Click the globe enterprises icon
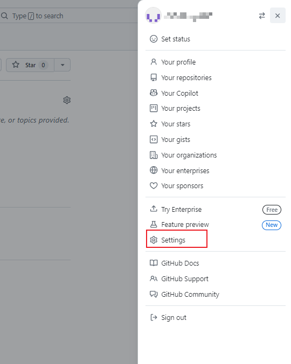The height and width of the screenshot is (364, 291). 154,170
